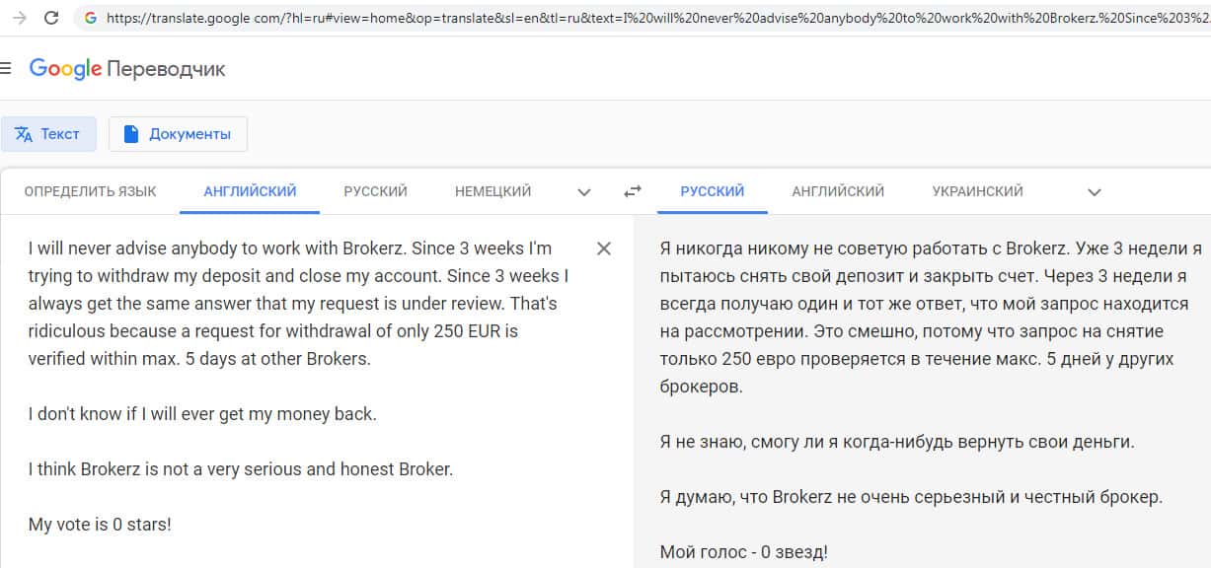Switch source language to Немецкий
Image resolution: width=1211 pixels, height=568 pixels.
coord(492,191)
